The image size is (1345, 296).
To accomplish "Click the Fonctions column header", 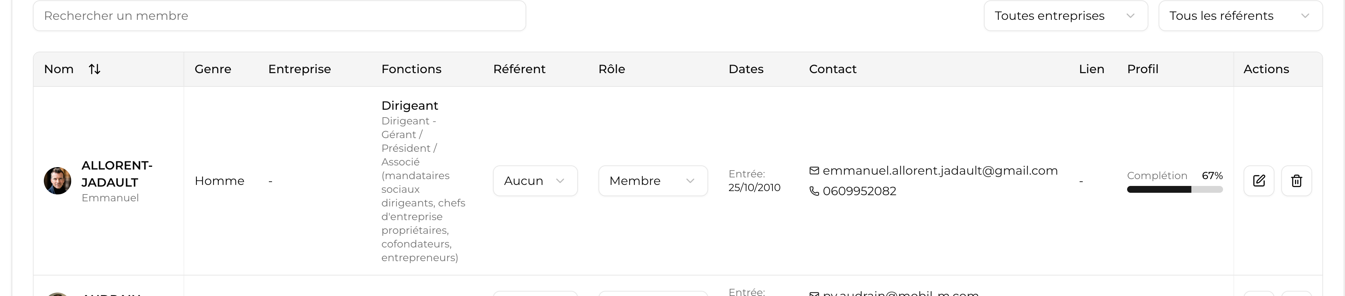I will tap(411, 69).
